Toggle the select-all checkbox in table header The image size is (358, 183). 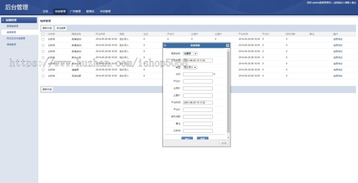tap(43, 34)
